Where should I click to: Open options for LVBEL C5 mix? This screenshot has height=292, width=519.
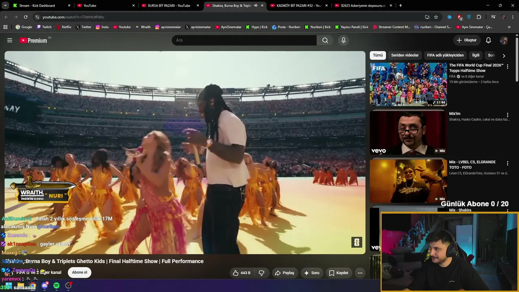click(x=508, y=163)
